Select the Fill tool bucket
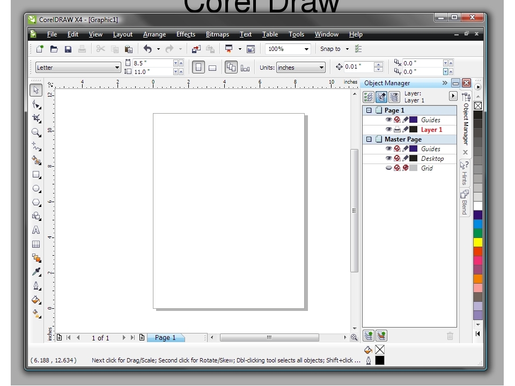The width and height of the screenshot is (515, 386). 36,300
